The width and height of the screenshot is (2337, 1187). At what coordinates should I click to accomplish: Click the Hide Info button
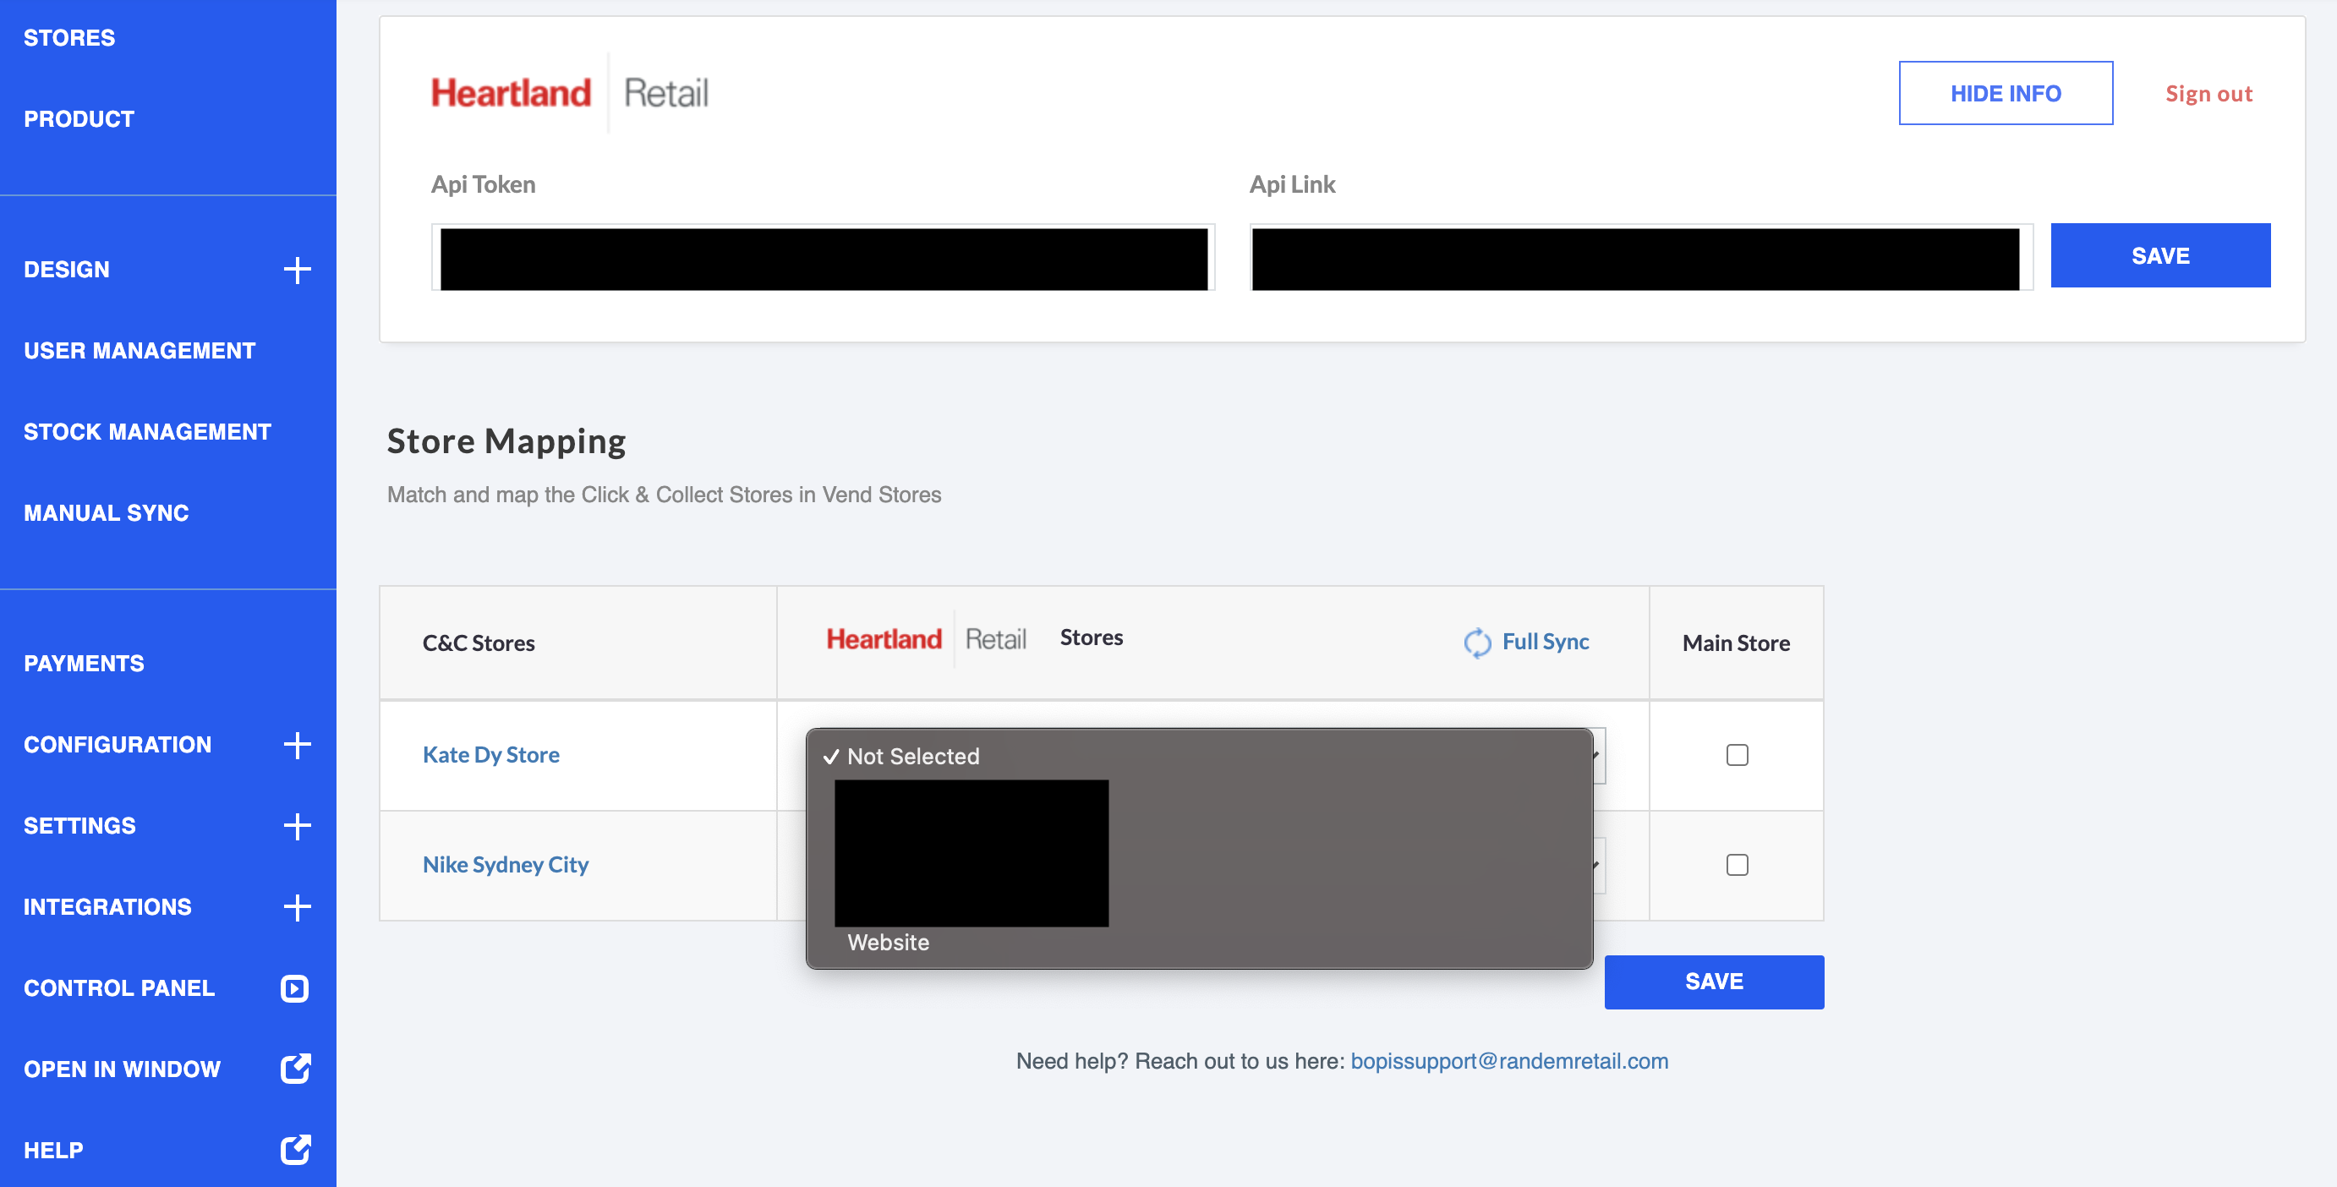2005,93
